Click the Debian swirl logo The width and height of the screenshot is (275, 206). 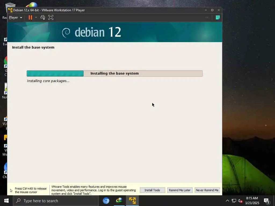pyautogui.click(x=66, y=32)
